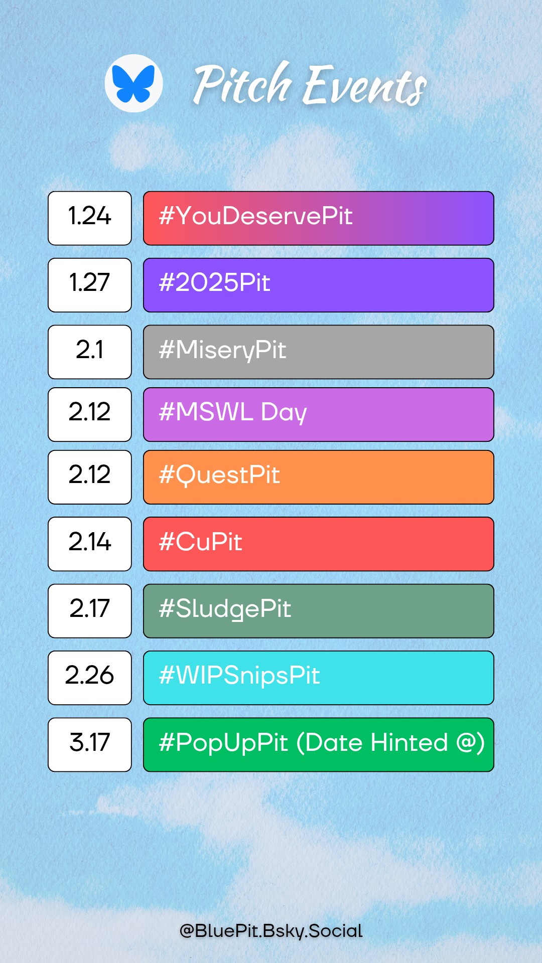Click the 1.24 date box
Viewport: 542px width, 963px height.
click(x=90, y=218)
